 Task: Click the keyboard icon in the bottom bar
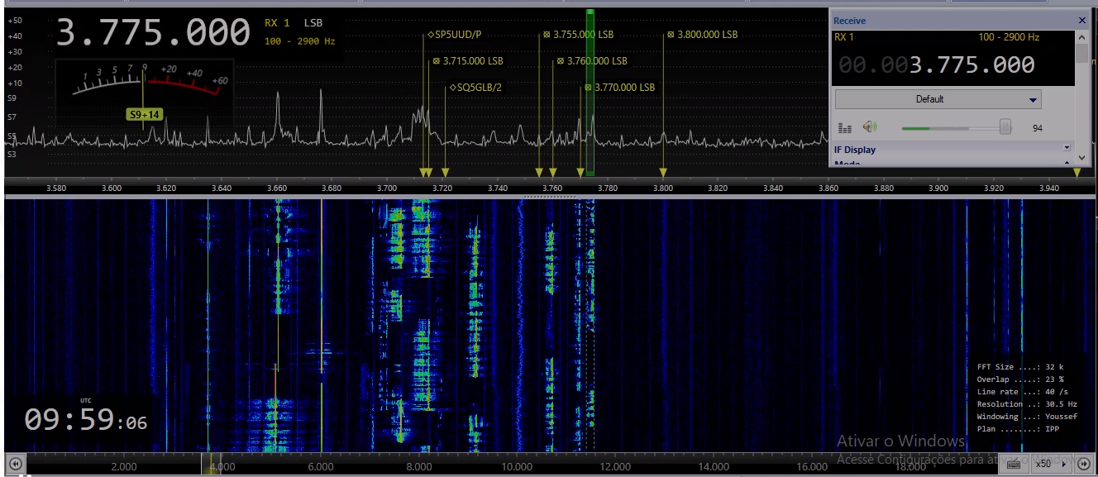coord(1014,465)
